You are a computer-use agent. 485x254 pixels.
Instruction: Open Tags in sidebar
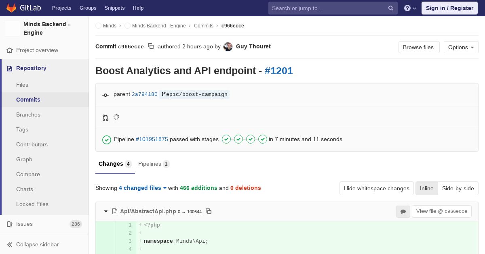[22, 129]
